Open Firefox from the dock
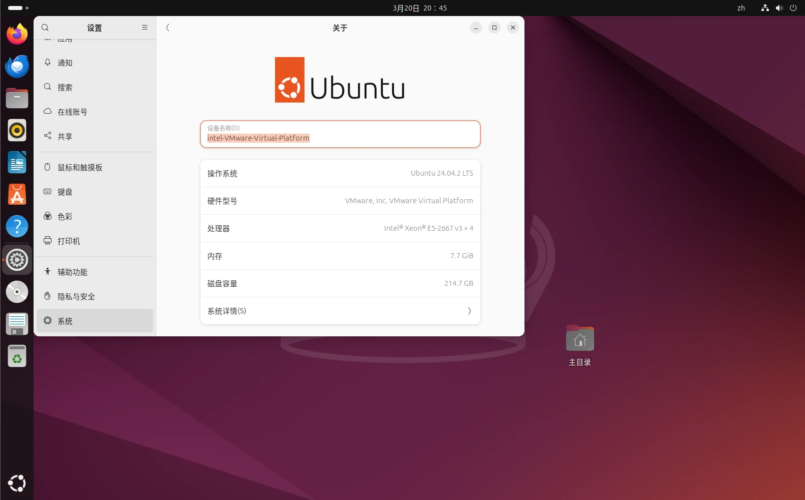This screenshot has height=500, width=805. 17,34
